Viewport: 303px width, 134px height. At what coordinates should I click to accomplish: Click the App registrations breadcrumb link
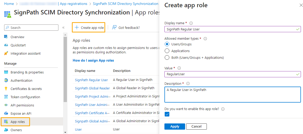74,4
